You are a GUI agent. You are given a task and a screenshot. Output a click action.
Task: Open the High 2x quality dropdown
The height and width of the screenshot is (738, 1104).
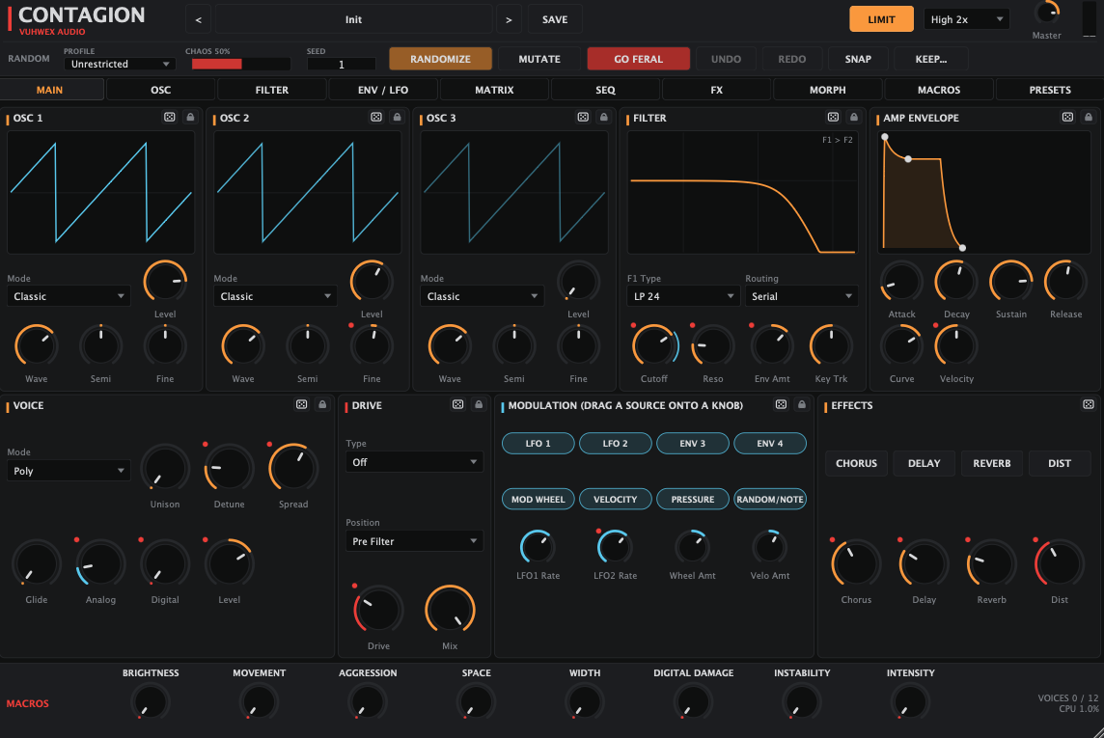tap(966, 19)
